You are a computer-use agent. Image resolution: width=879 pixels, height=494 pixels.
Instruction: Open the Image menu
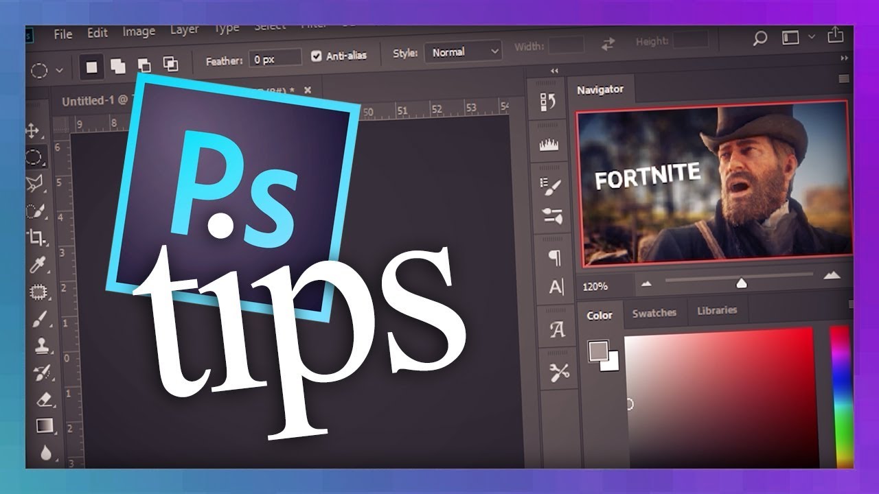[x=139, y=32]
